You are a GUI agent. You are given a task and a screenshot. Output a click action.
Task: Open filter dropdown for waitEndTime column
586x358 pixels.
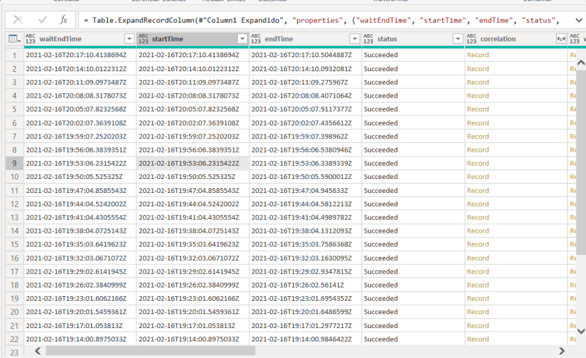click(129, 39)
